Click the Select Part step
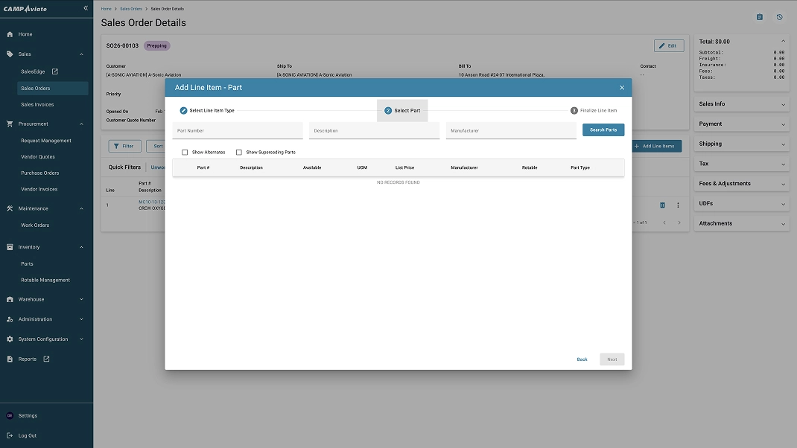The image size is (797, 448). [402, 110]
